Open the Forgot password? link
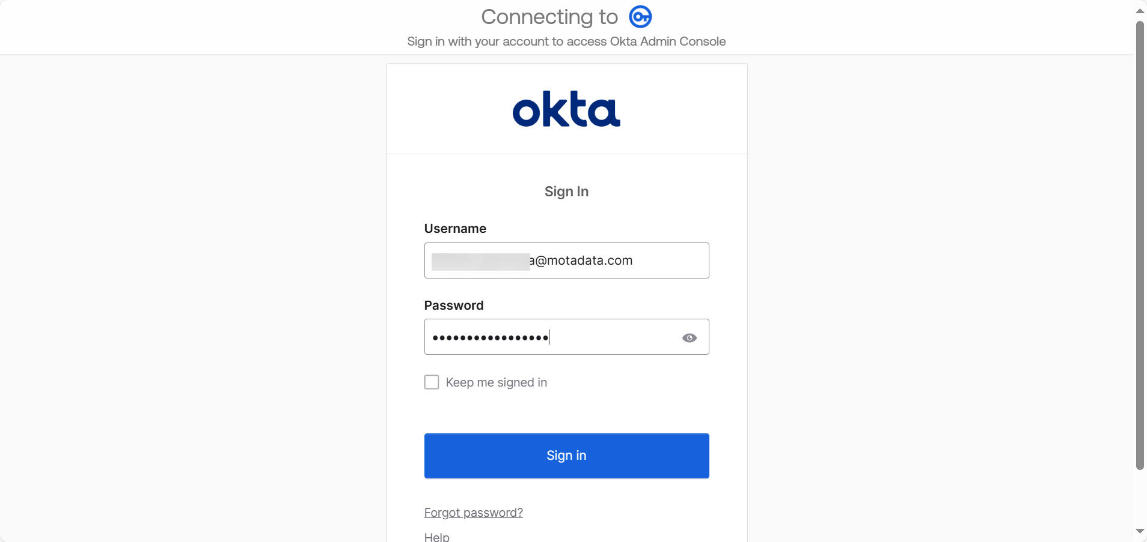Viewport: 1147px width, 542px height. 474,513
